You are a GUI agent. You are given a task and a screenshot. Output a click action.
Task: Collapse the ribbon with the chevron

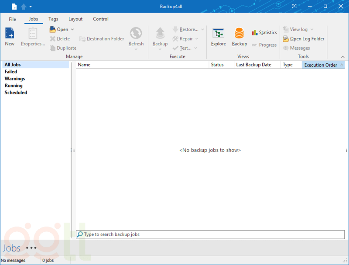point(342,57)
